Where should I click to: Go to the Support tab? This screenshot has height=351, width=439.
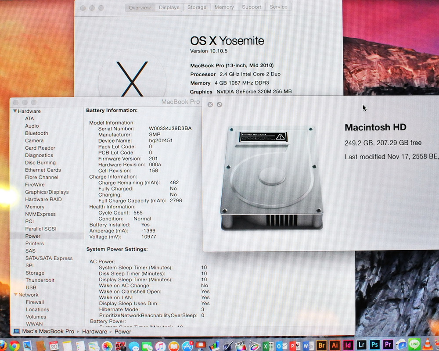tap(252, 7)
